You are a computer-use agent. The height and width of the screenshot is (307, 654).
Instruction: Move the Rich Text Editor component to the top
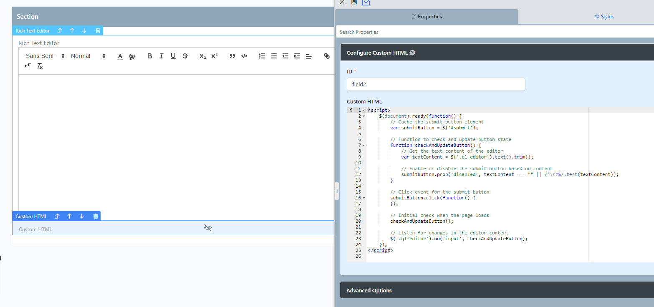pyautogui.click(x=60, y=31)
